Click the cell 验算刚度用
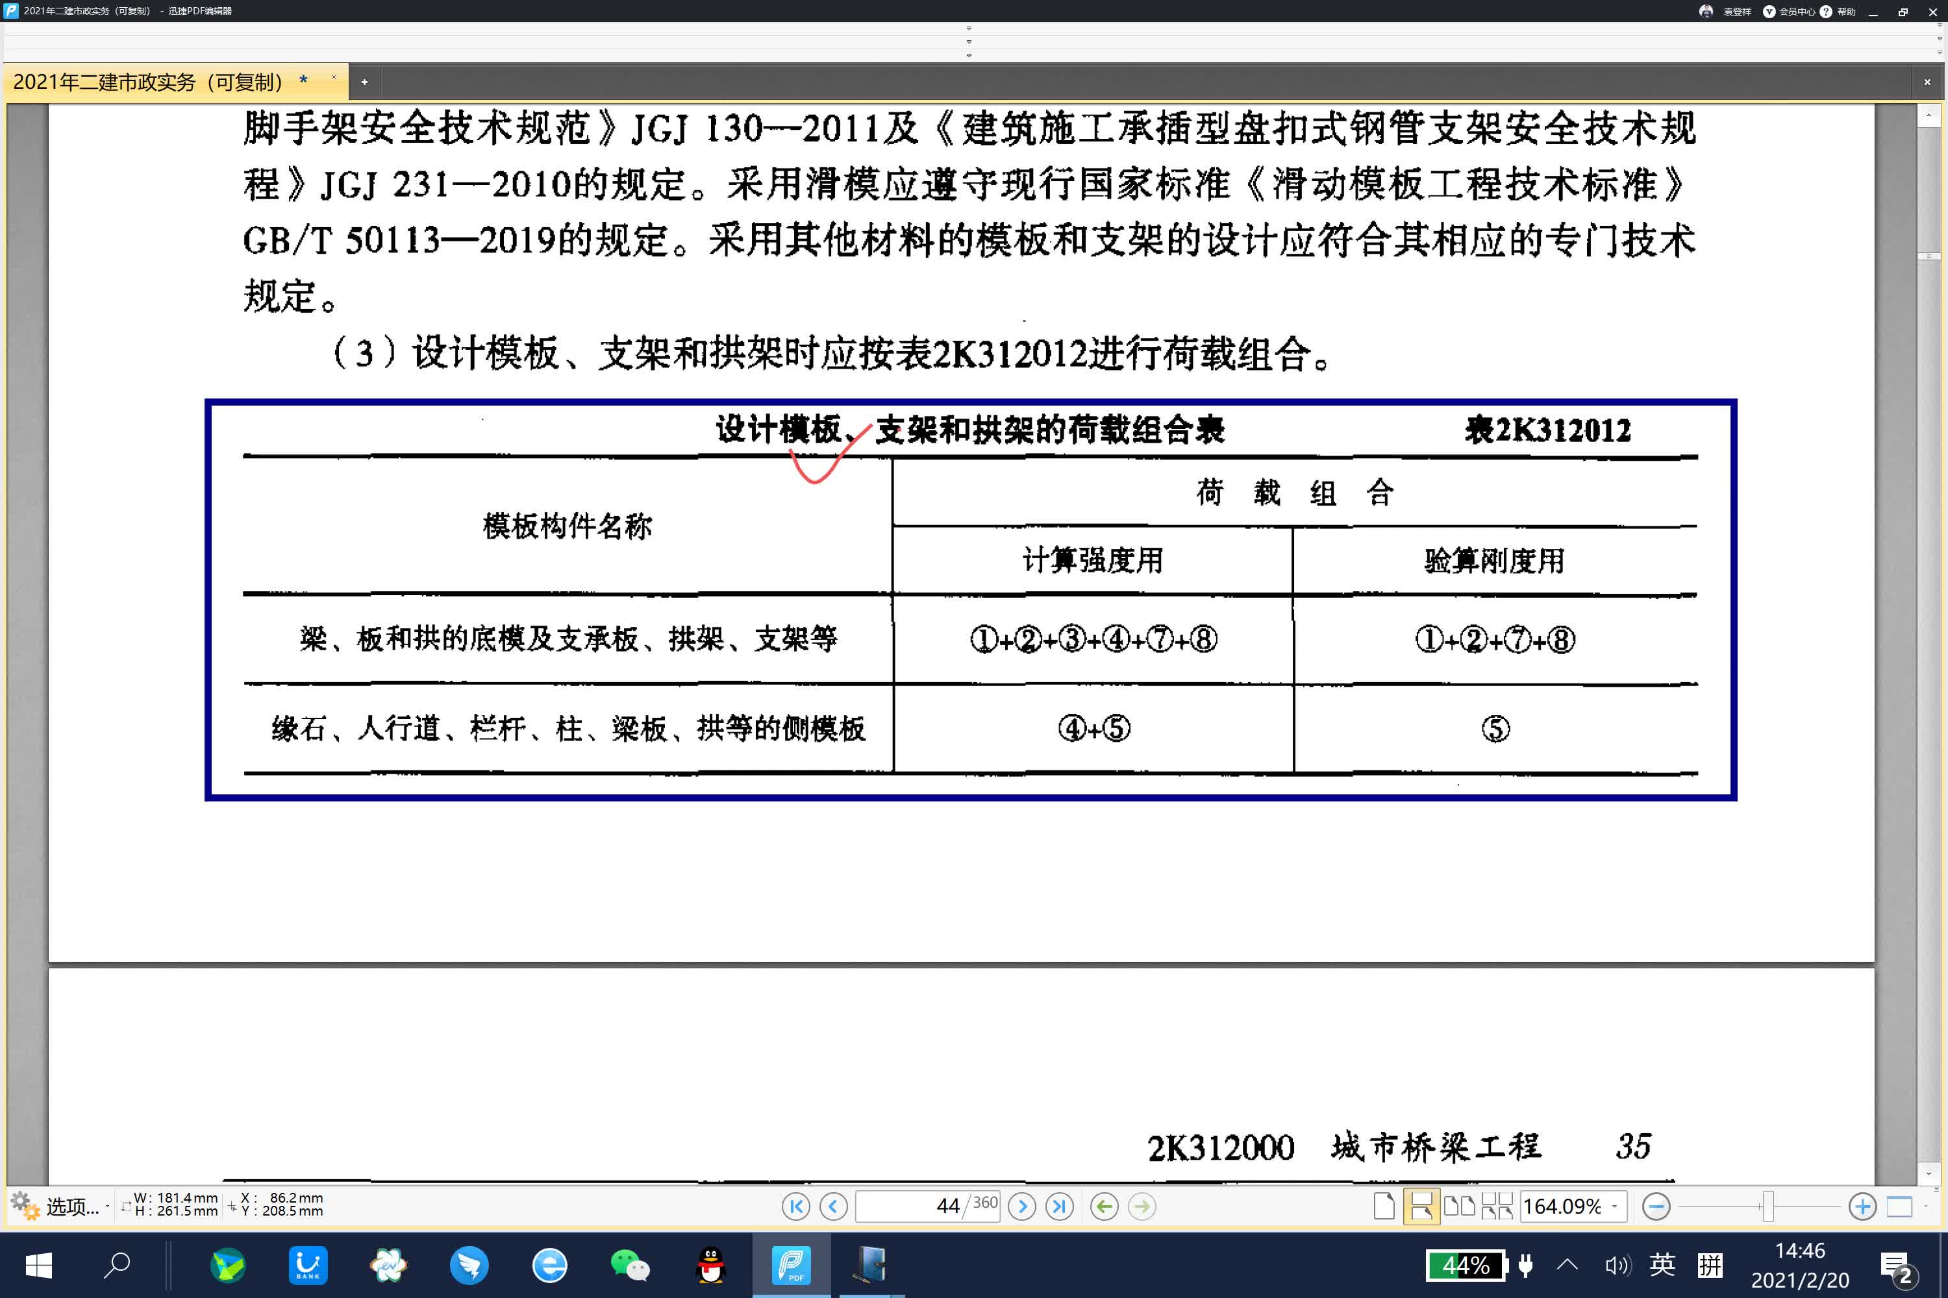This screenshot has height=1298, width=1948. tap(1494, 561)
